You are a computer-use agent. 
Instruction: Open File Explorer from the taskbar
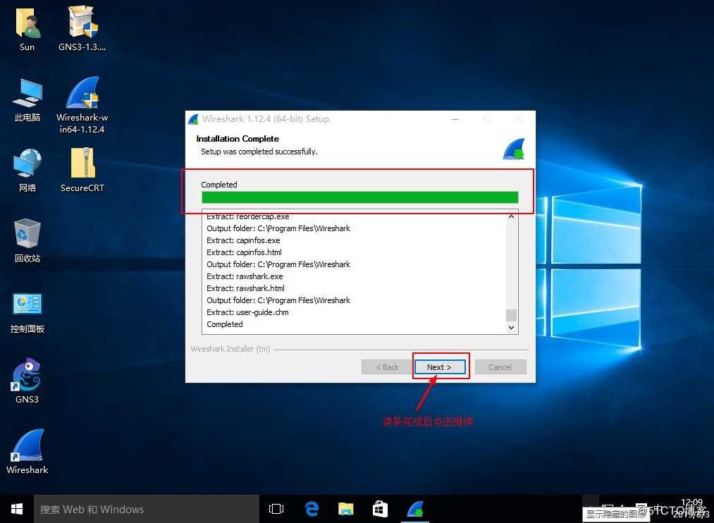[346, 509]
